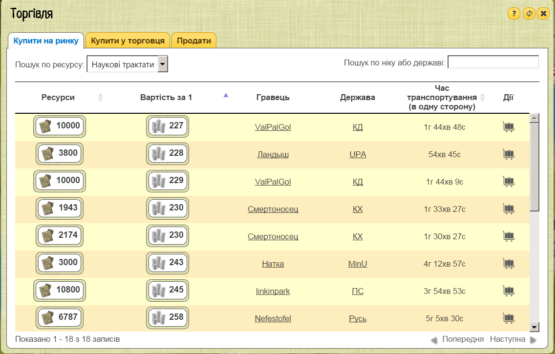This screenshot has width=555, height=354.
Task: Click cart icon in Натка's row
Action: (509, 264)
